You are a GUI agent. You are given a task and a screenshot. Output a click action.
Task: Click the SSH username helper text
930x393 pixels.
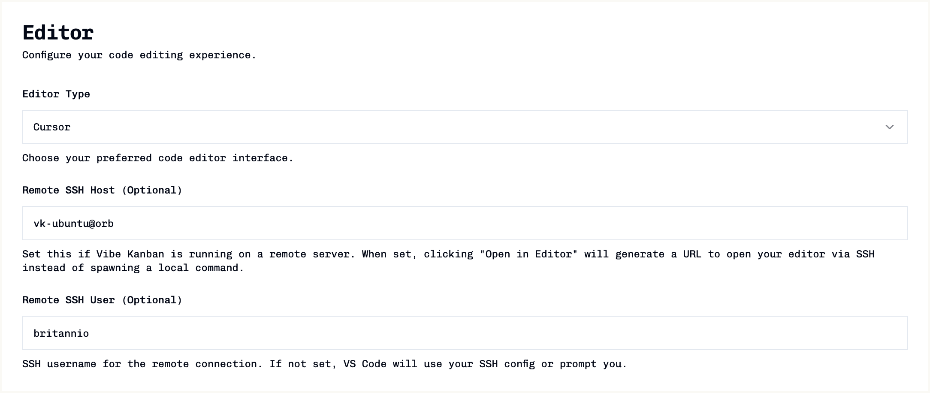(324, 363)
